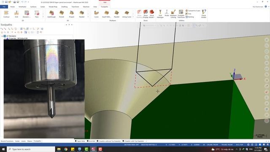The height and width of the screenshot is (152, 270).
Task: Click CPLANE: FRONT in status bar
Action: point(212,145)
